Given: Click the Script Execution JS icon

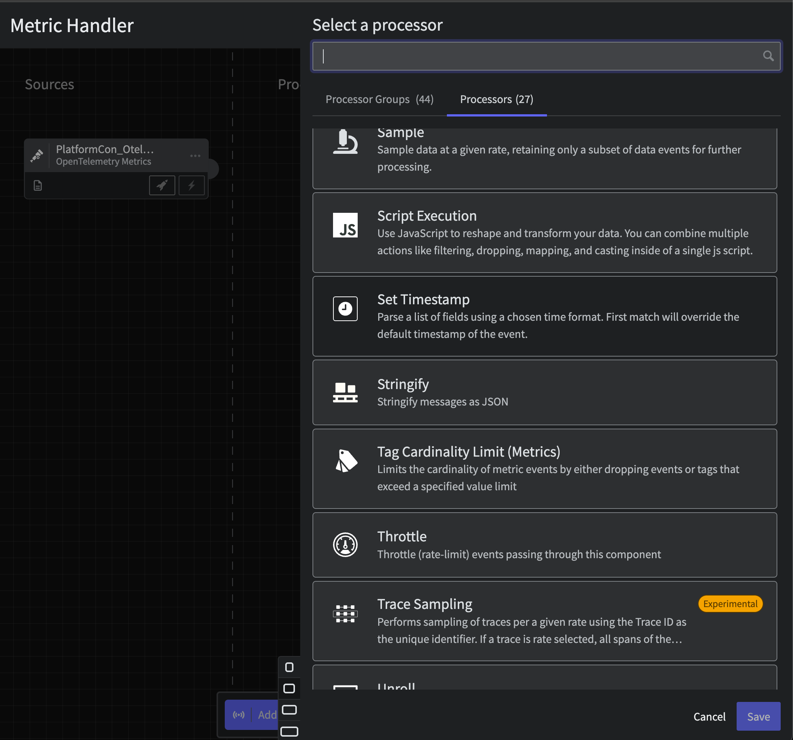Looking at the screenshot, I should coord(345,225).
